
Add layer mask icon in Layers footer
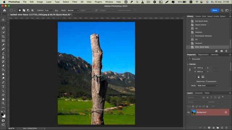coord(209,128)
